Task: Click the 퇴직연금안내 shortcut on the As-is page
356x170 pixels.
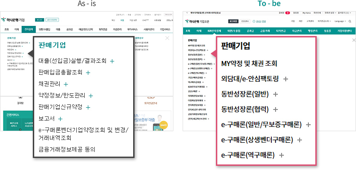Action: pyautogui.click(x=151, y=103)
